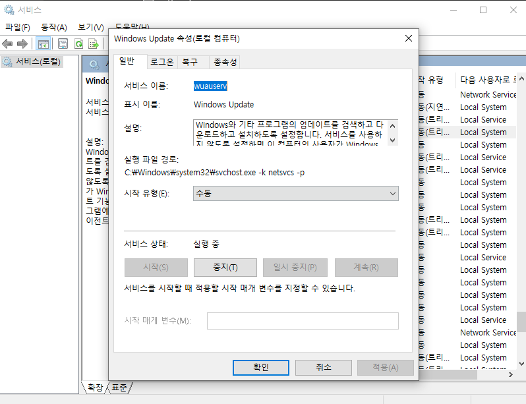Click the 중지(T) button

(x=225, y=268)
